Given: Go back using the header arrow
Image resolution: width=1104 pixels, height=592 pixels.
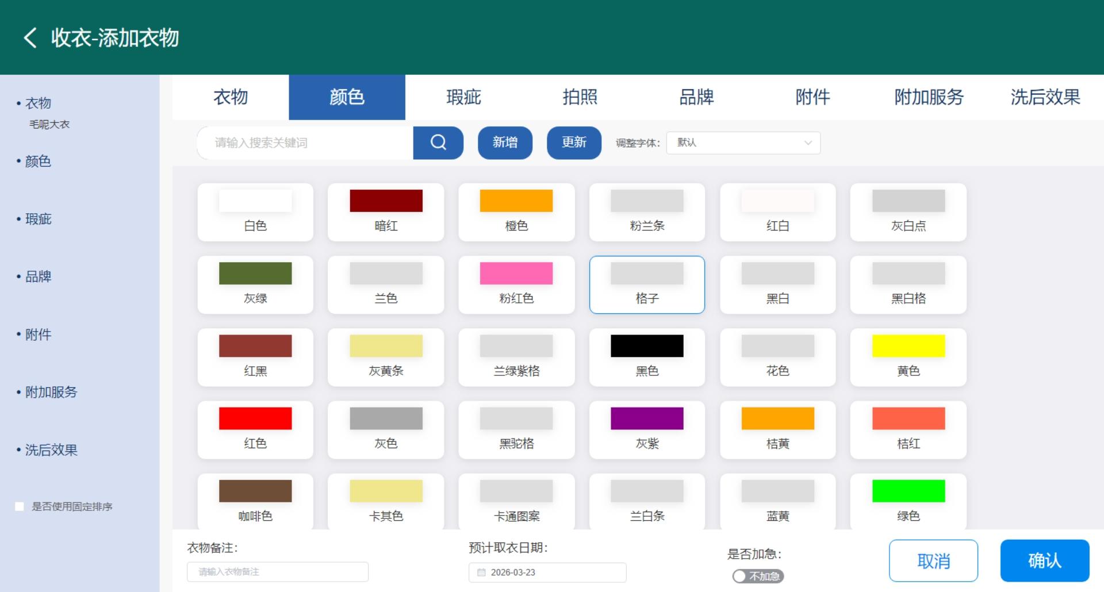Looking at the screenshot, I should click(x=30, y=38).
